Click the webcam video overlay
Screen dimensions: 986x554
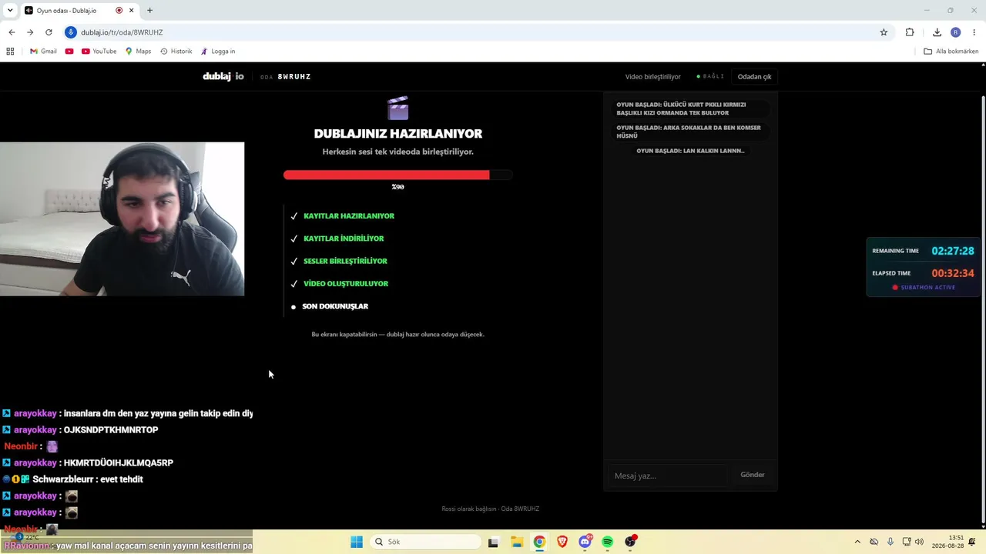(122, 219)
